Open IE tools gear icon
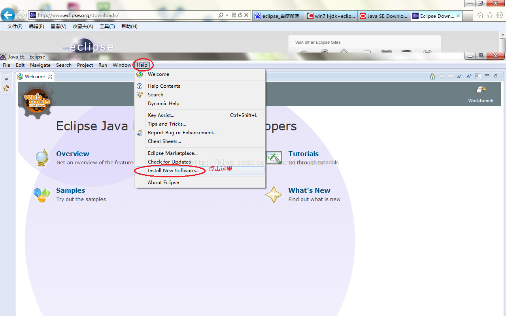Image resolution: width=506 pixels, height=316 pixels. click(500, 15)
